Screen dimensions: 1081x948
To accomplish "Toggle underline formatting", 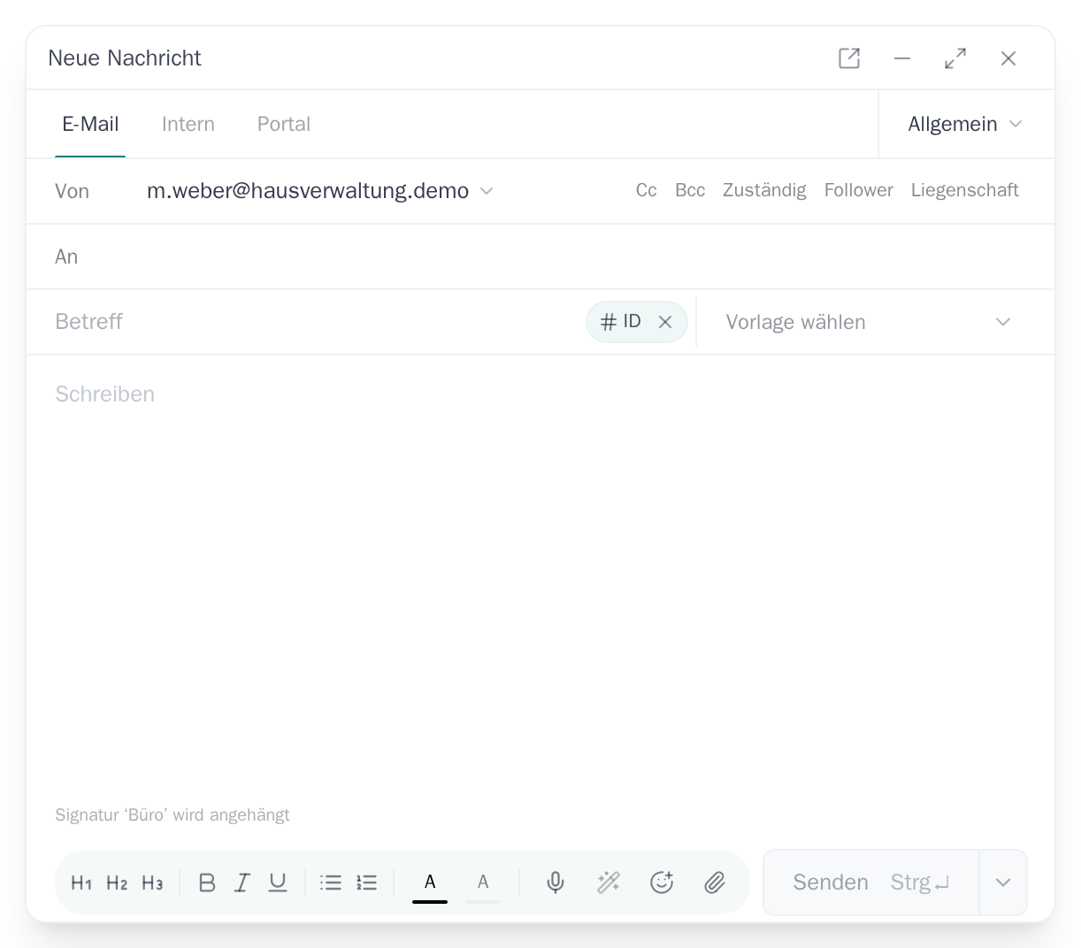I will pos(278,883).
